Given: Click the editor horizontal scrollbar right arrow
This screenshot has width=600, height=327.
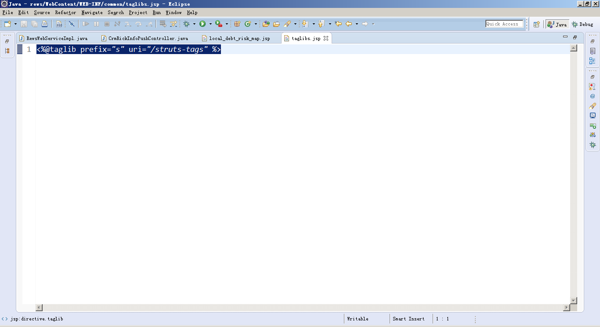Looking at the screenshot, I should (x=567, y=308).
